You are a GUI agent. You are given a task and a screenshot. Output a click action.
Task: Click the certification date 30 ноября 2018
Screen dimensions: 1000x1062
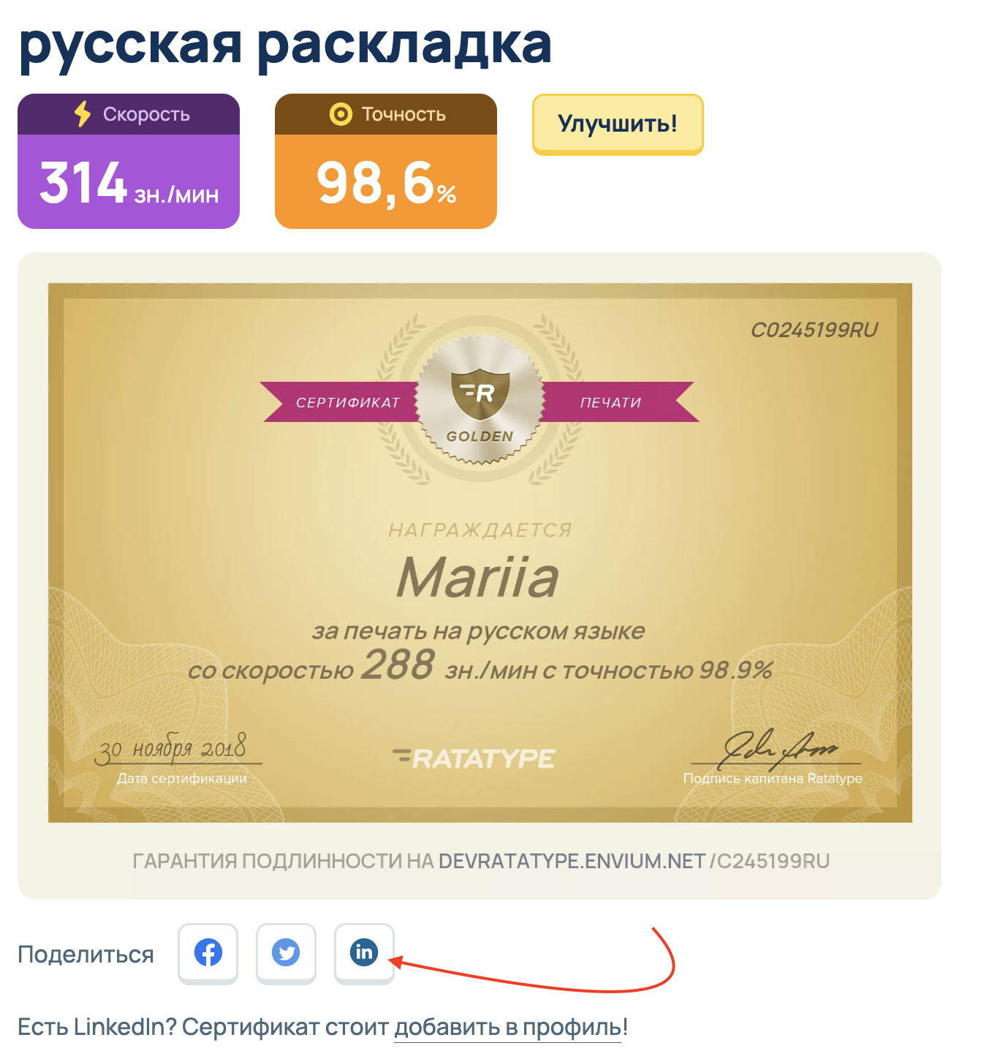tap(173, 748)
